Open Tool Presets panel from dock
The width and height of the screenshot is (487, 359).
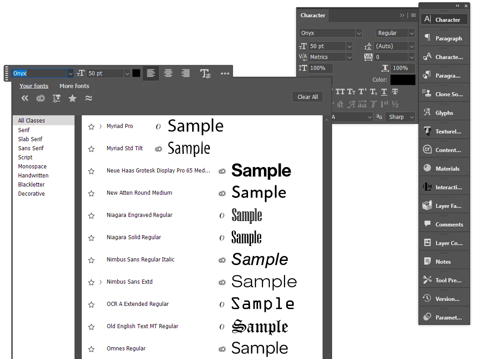click(x=444, y=280)
